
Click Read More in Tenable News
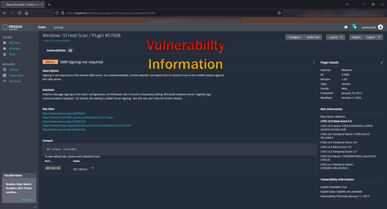coord(28,200)
